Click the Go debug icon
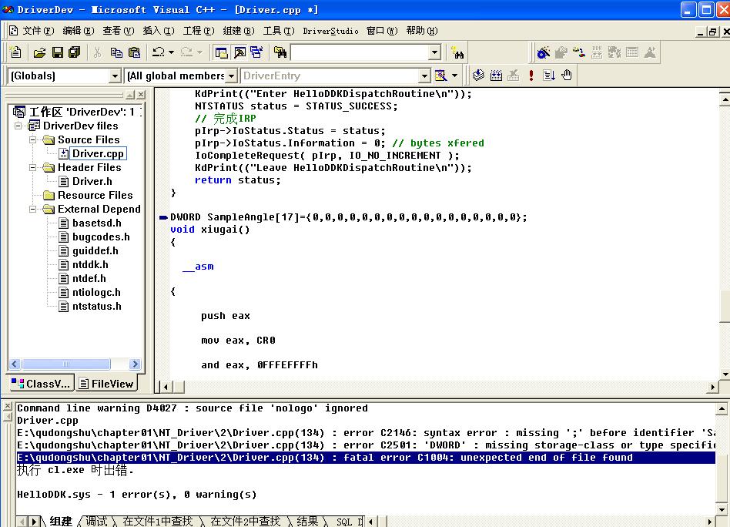 point(549,75)
